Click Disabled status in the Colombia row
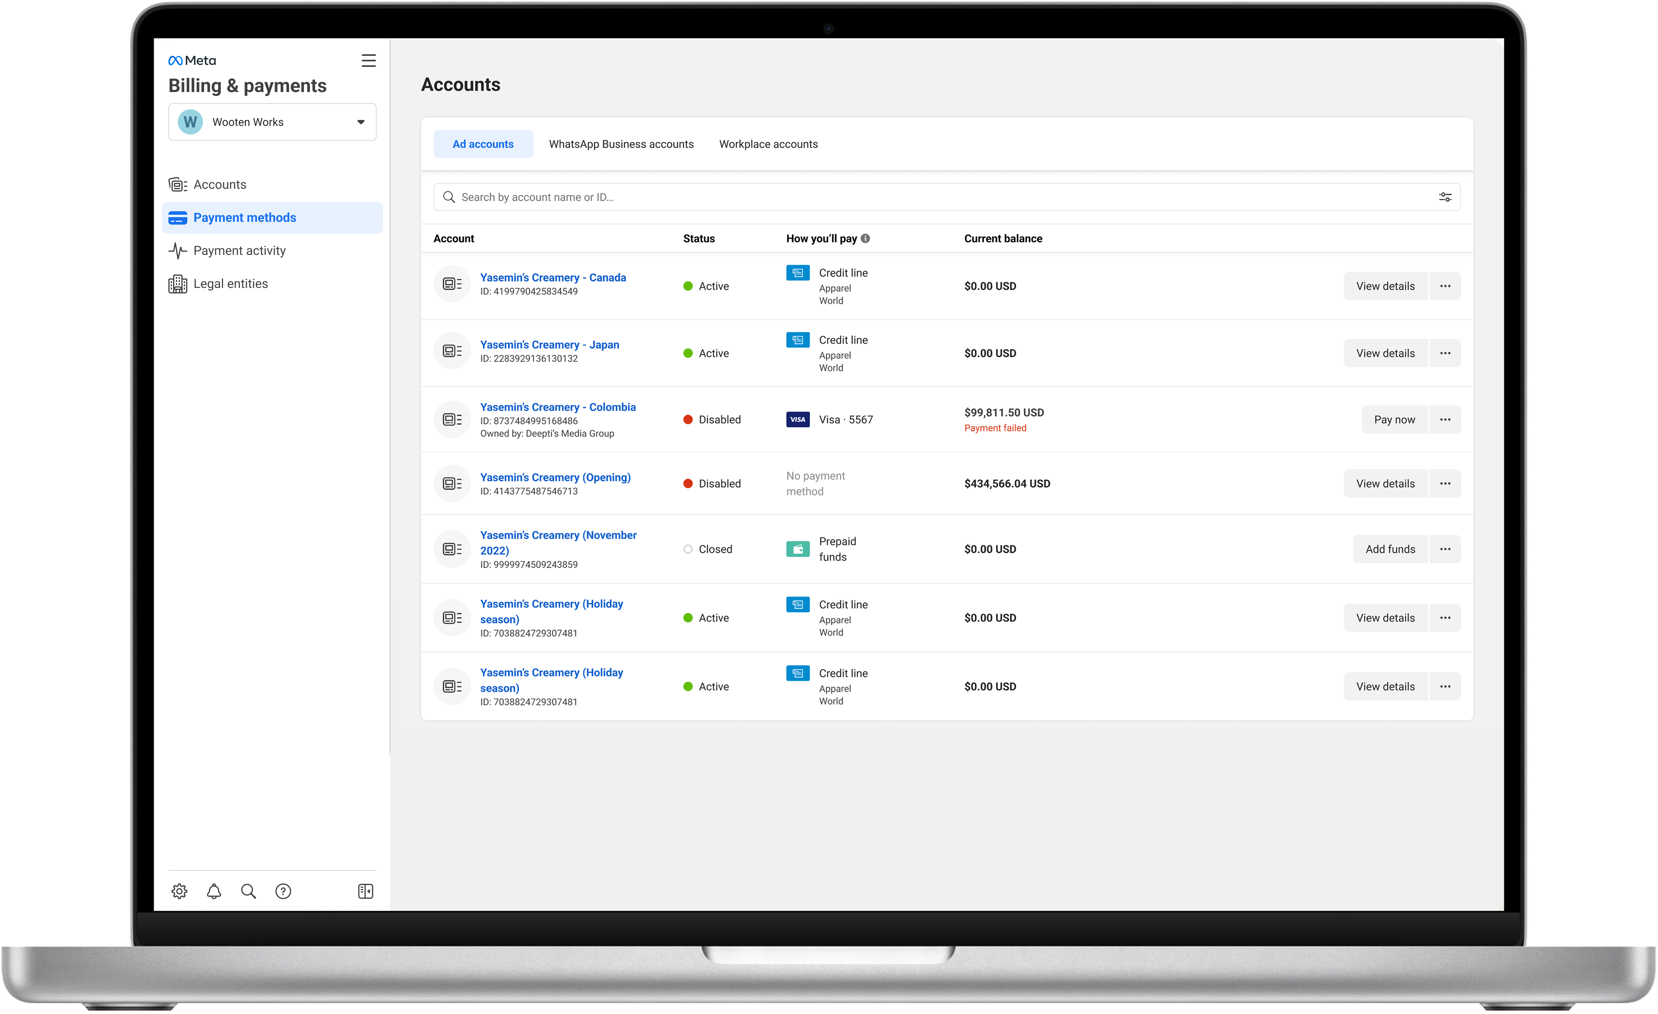1658x1014 pixels. click(x=712, y=420)
